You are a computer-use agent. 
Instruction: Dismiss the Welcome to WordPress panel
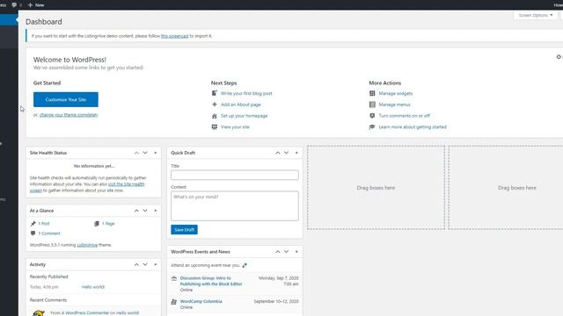[x=559, y=57]
